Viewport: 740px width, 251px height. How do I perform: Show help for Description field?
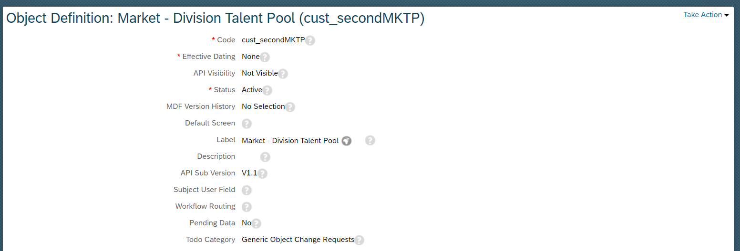[265, 157]
